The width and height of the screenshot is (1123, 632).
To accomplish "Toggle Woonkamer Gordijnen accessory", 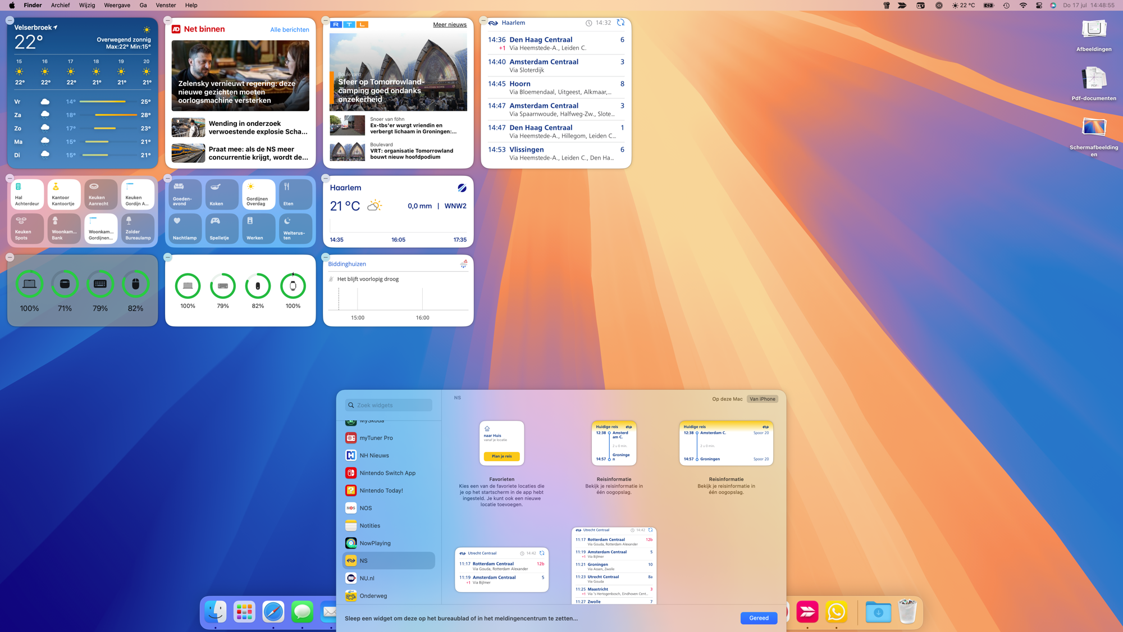I will (101, 228).
